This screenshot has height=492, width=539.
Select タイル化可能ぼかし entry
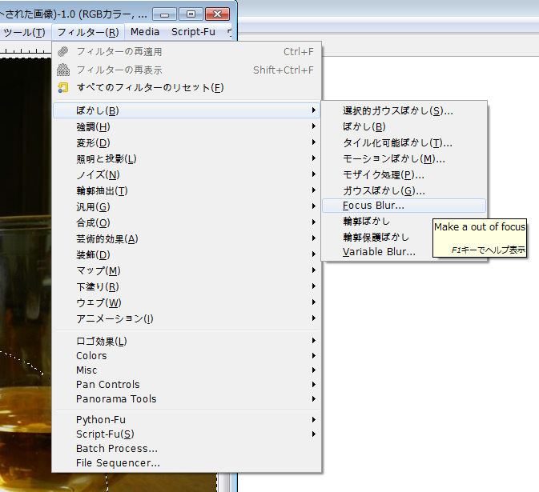[x=397, y=143]
